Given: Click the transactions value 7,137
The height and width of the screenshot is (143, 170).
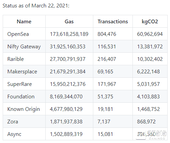Looking at the screenshot, I should pyautogui.click(x=104, y=122).
